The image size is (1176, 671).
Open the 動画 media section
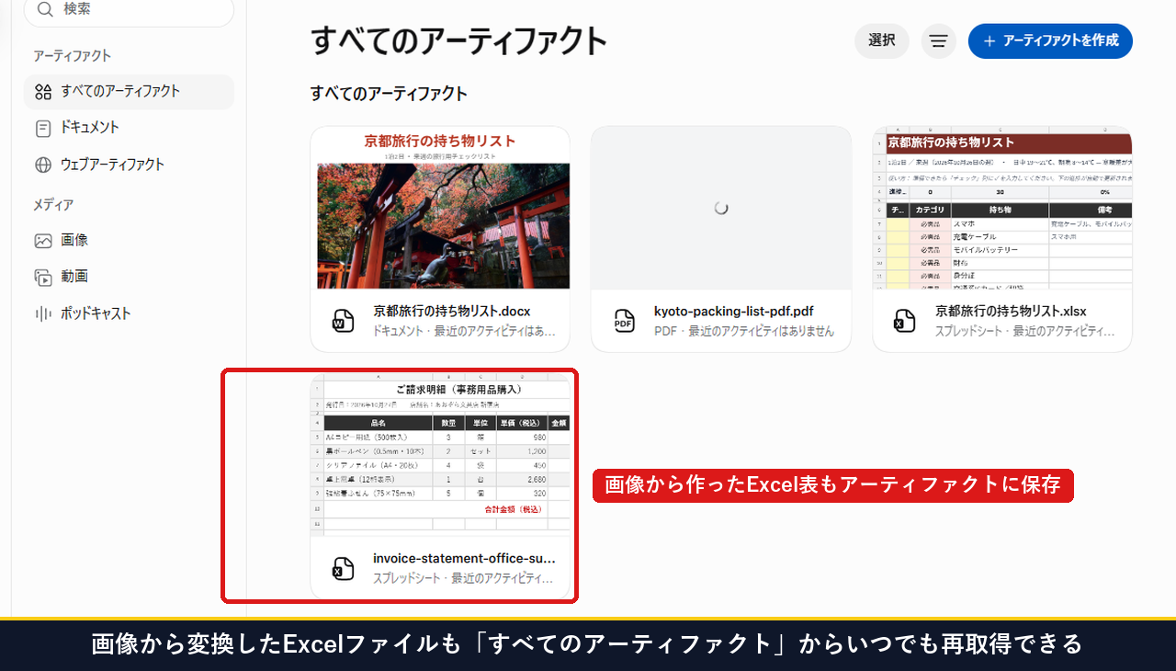click(x=129, y=277)
